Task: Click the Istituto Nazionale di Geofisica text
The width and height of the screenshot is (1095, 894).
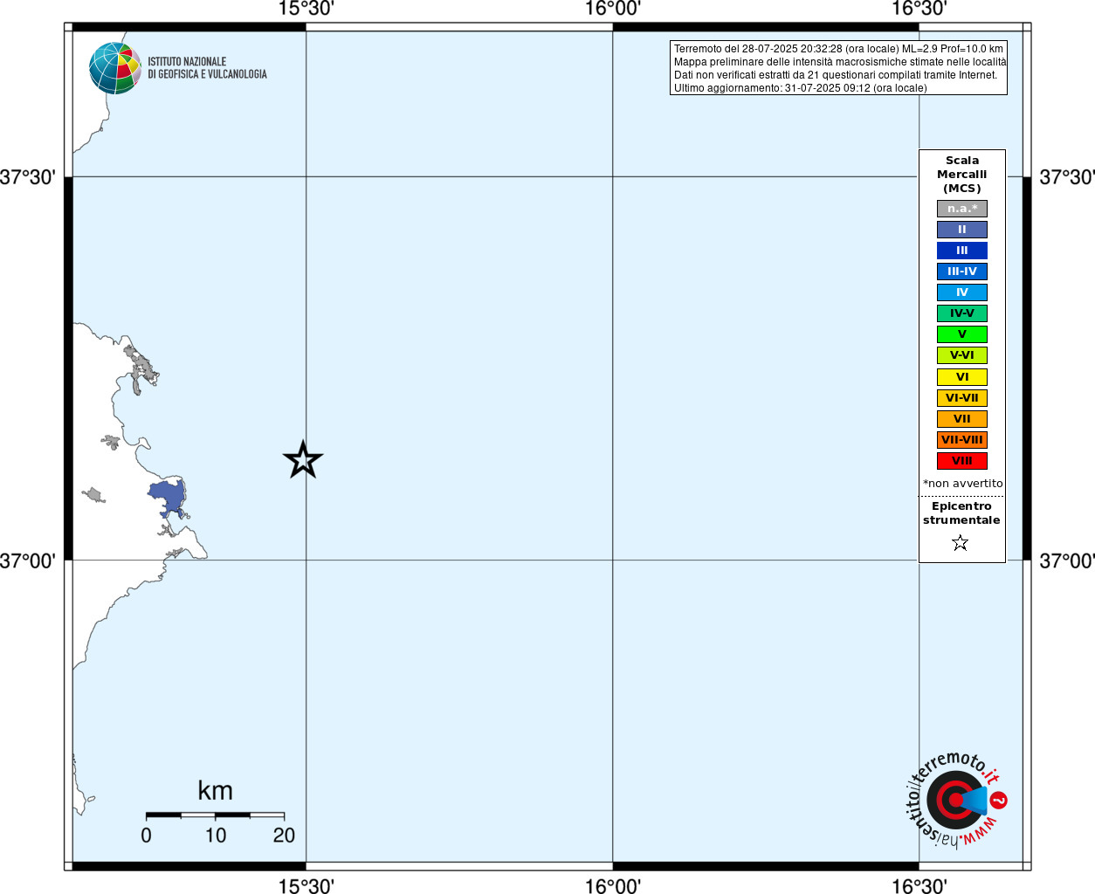Action: click(x=207, y=68)
